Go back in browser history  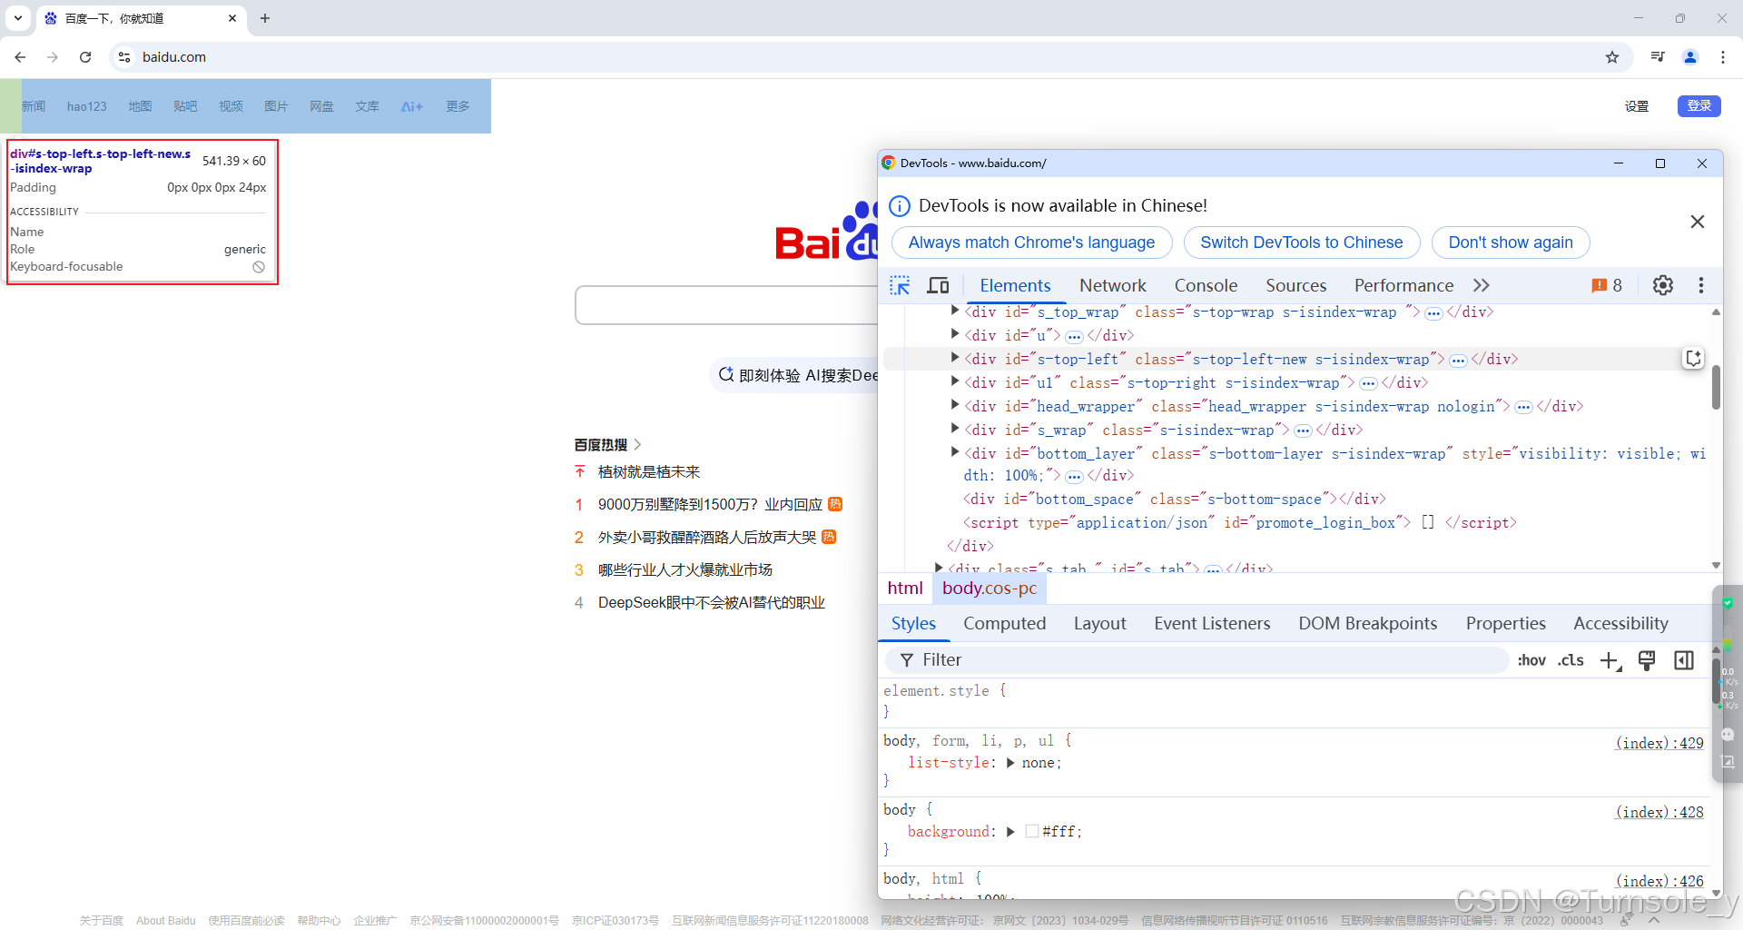(20, 57)
